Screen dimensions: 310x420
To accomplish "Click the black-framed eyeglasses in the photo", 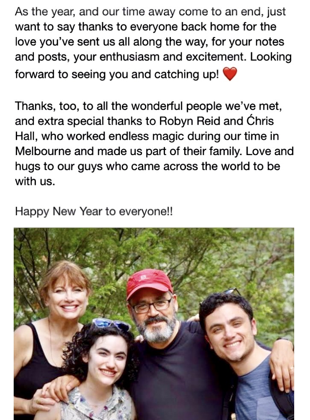I will [x=152, y=305].
